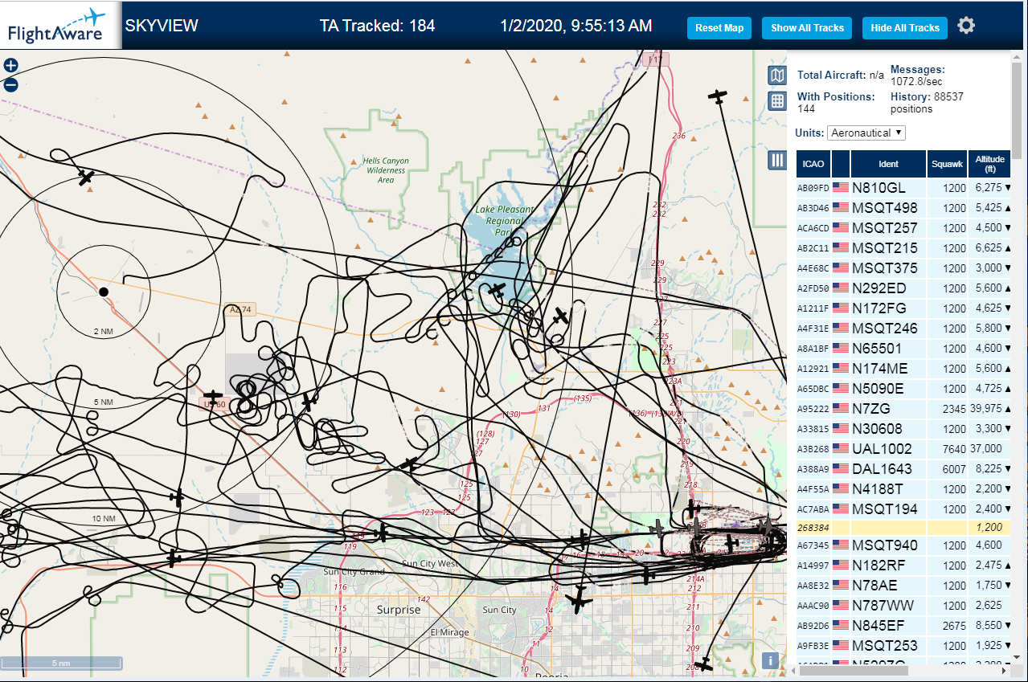Select the MSQT253 aircraft row

[x=904, y=646]
